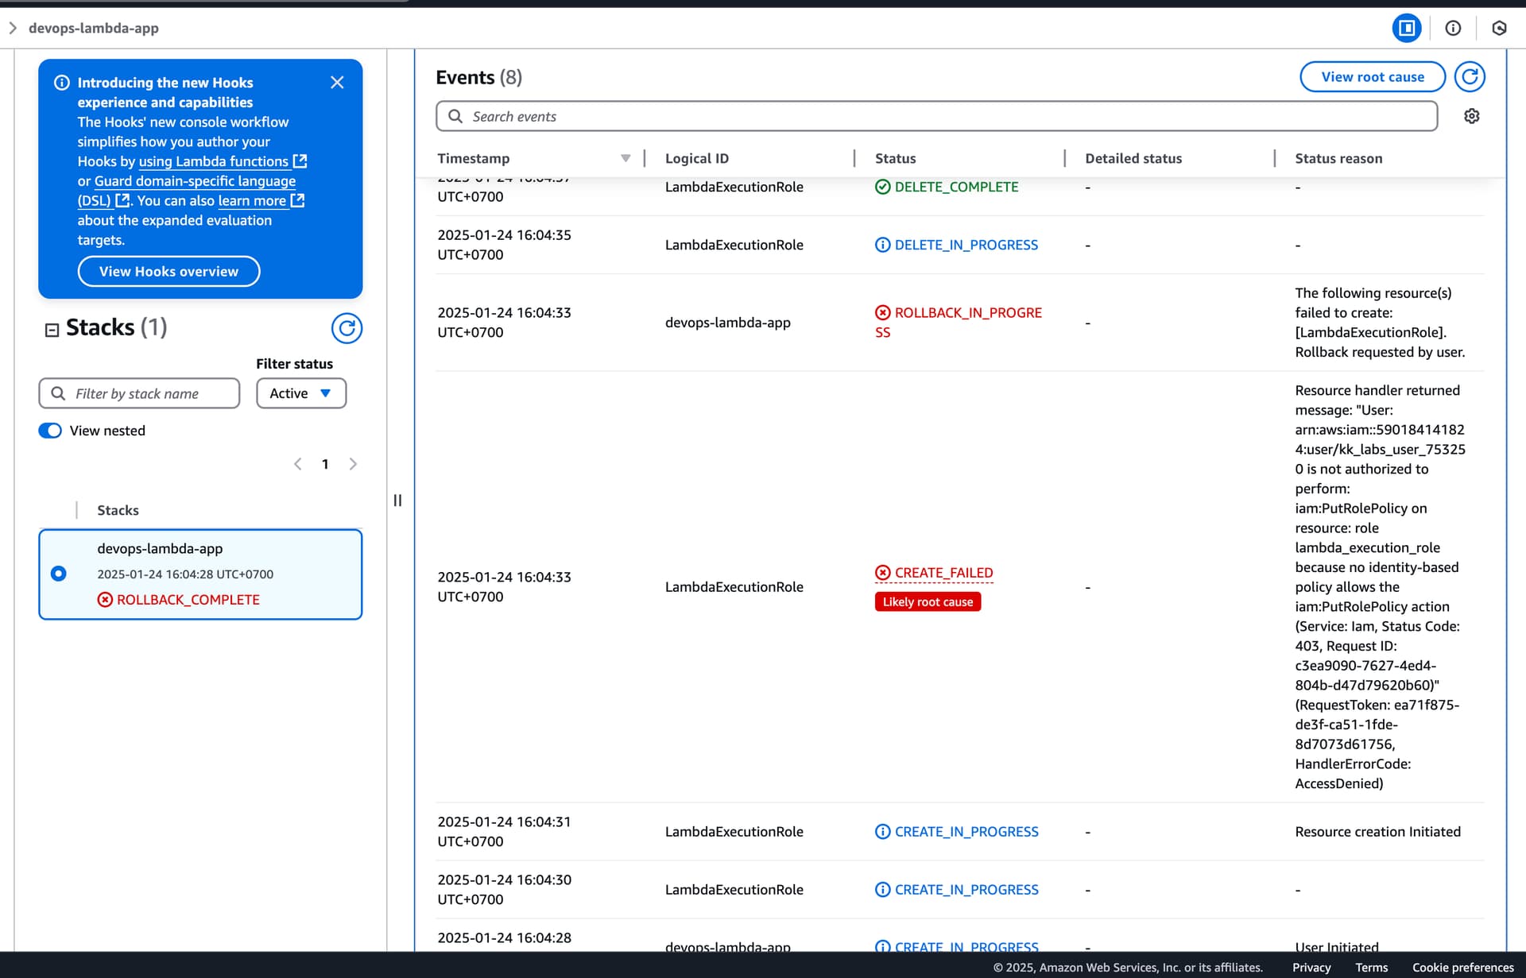The height and width of the screenshot is (978, 1526).
Task: Open using Lambda functions link
Action: [214, 161]
